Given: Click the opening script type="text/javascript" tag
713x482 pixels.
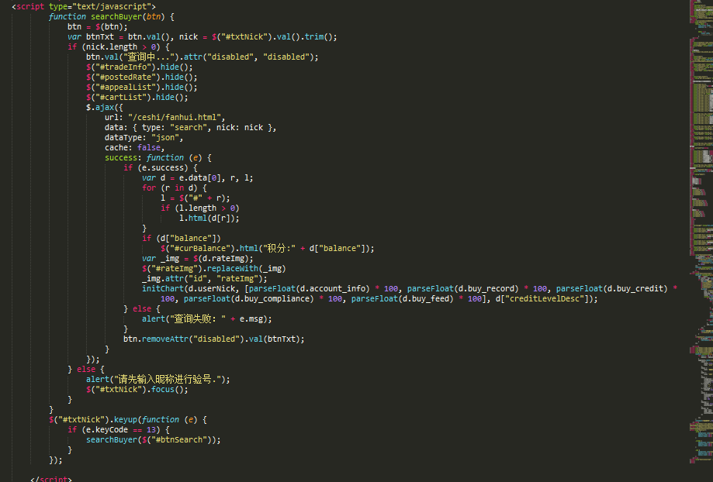Looking at the screenshot, I should [84, 7].
